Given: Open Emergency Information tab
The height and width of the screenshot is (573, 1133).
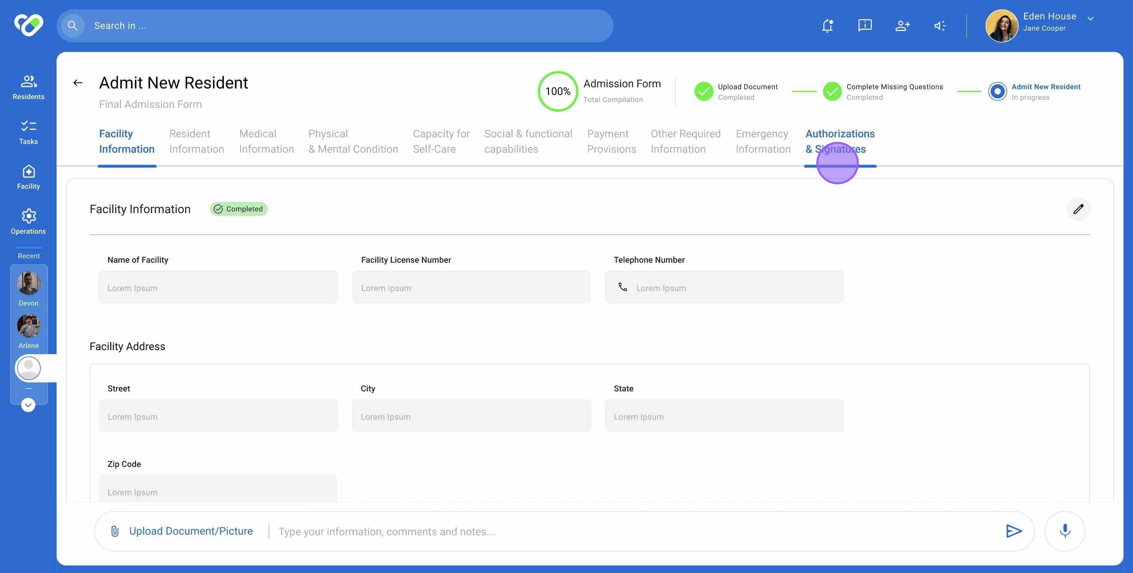Looking at the screenshot, I should tap(763, 141).
